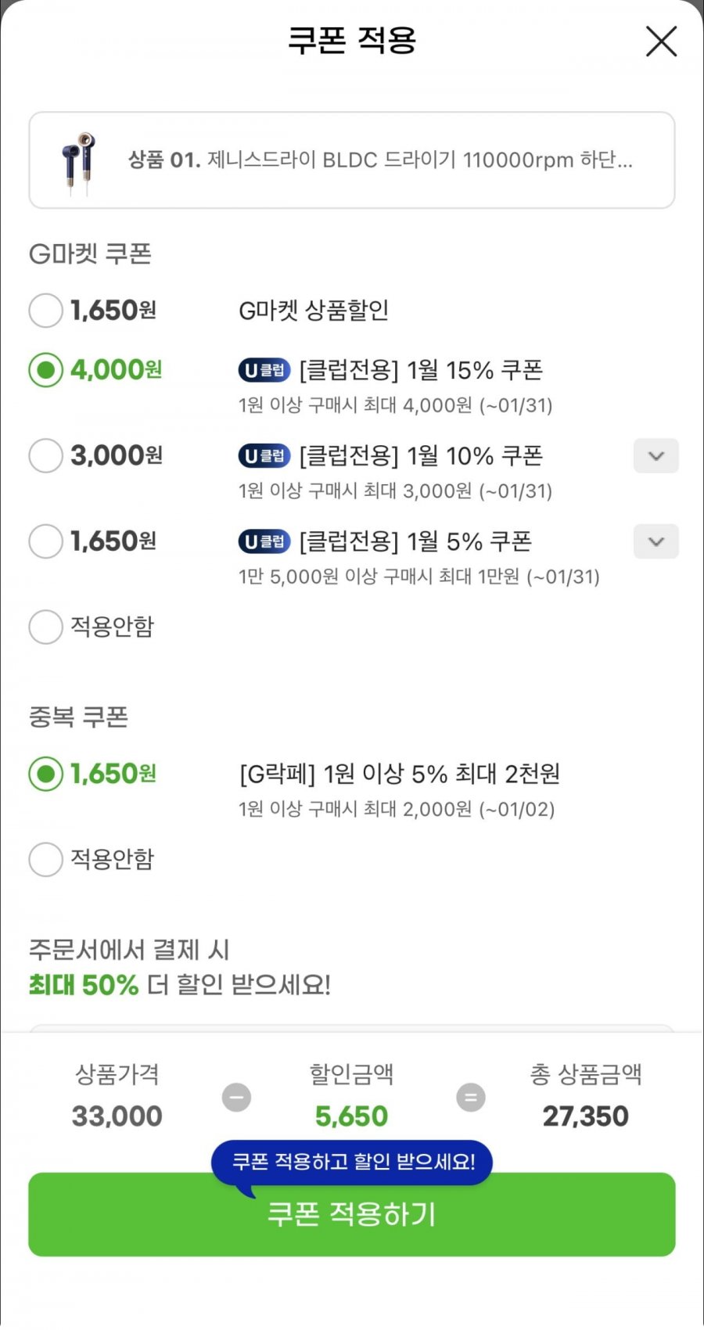This screenshot has height=1330, width=704.
Task: Open the 상품 01 제니스드라이 product row
Action: tap(379, 160)
